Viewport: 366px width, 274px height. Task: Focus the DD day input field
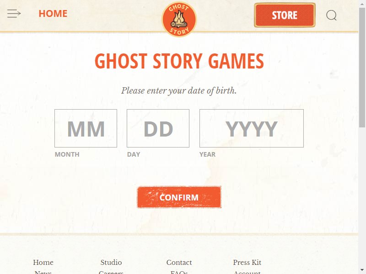pos(158,128)
